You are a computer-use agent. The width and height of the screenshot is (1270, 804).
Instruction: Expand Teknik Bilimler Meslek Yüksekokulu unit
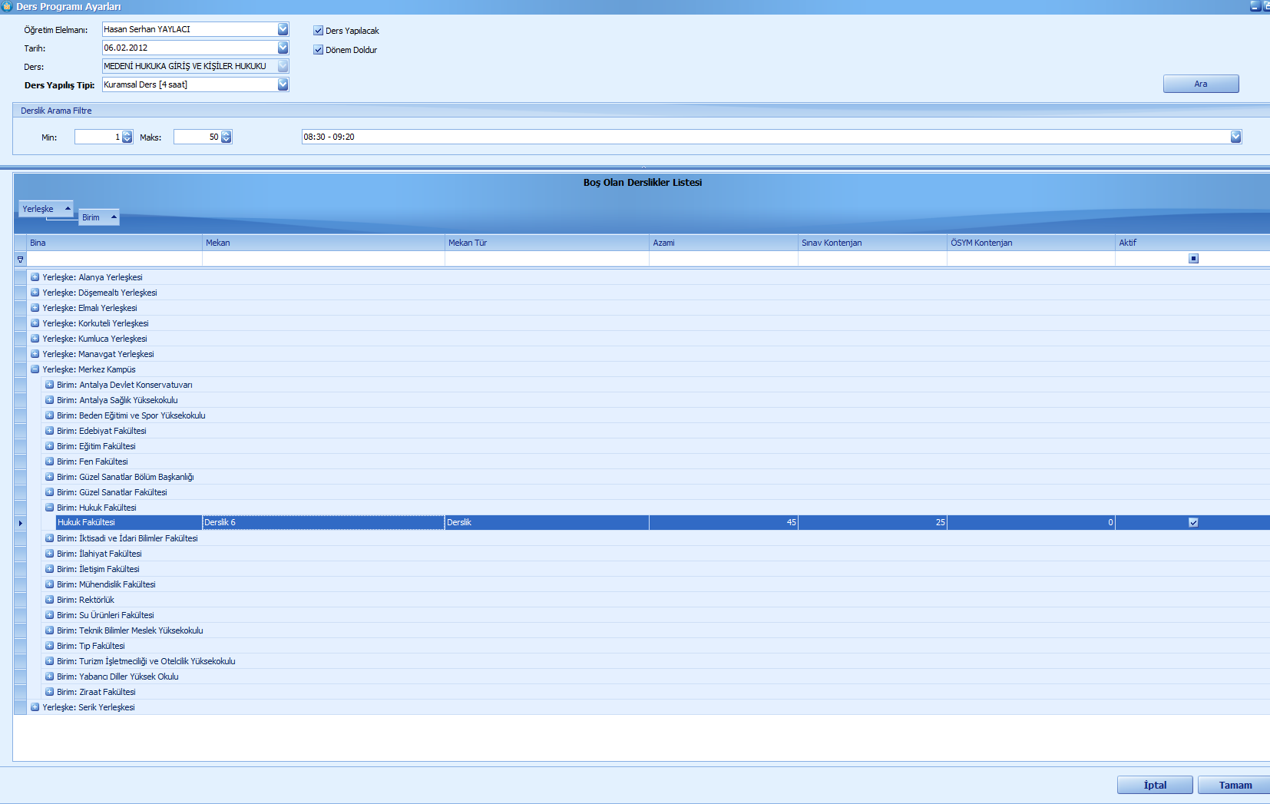pyautogui.click(x=49, y=630)
